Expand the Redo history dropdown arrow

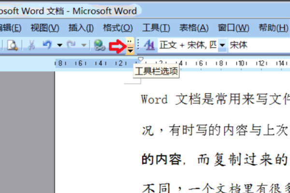84,45
